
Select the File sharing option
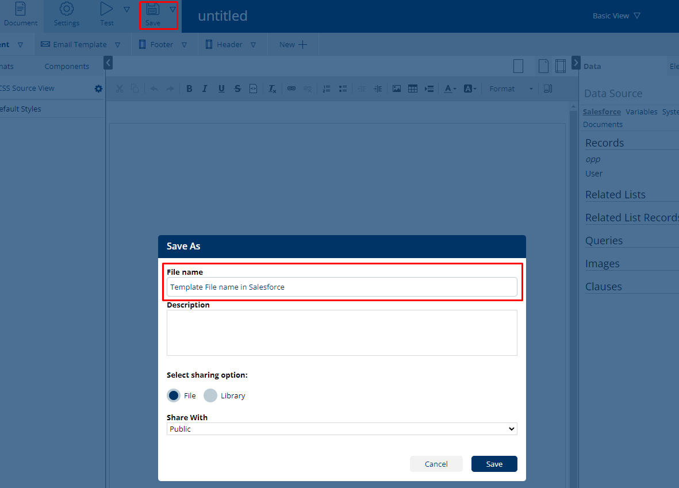(174, 395)
